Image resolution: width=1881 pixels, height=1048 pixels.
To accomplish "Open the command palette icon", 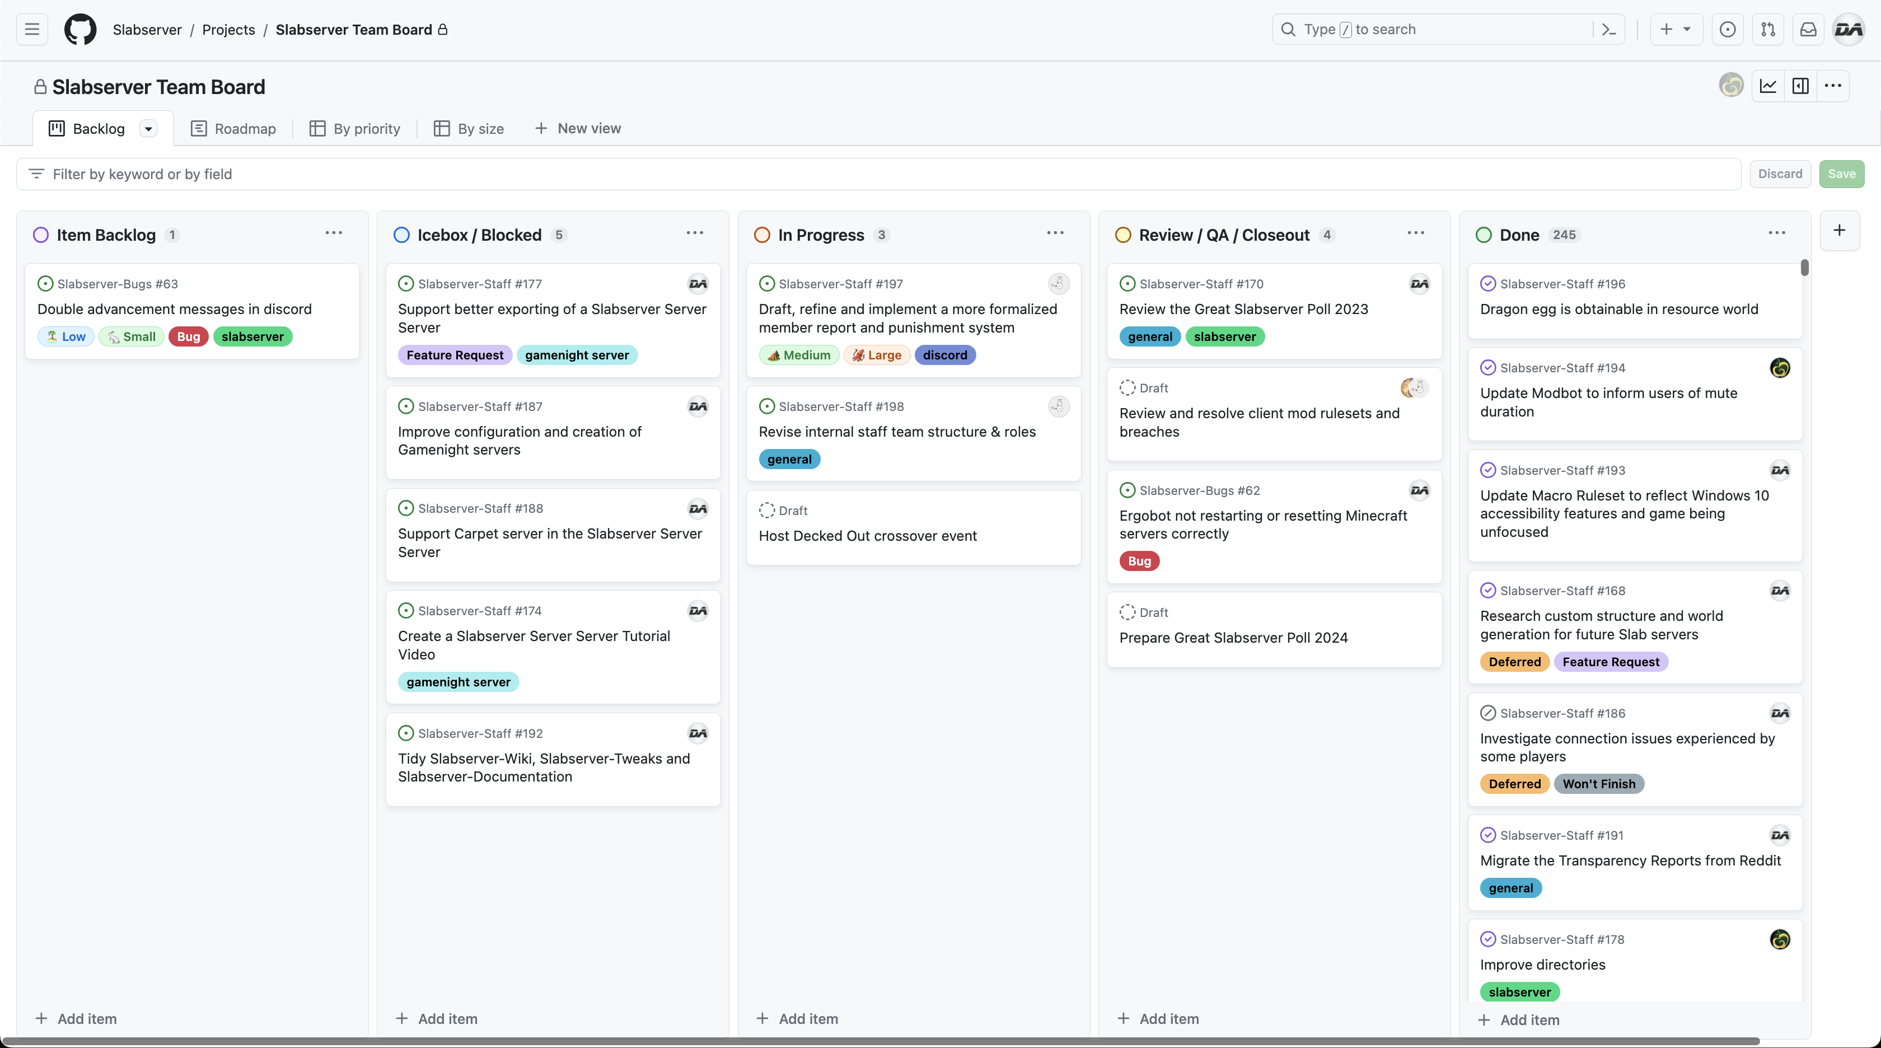I will (1608, 29).
